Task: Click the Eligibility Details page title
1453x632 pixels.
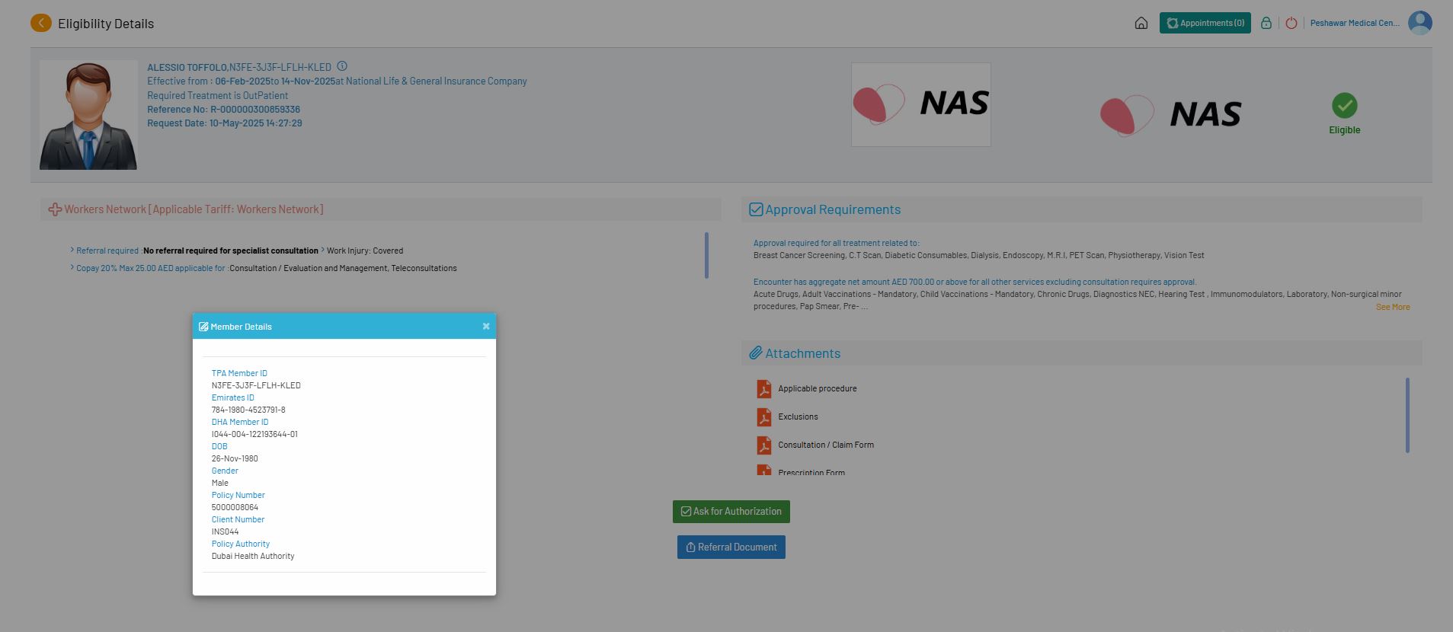Action: (106, 24)
